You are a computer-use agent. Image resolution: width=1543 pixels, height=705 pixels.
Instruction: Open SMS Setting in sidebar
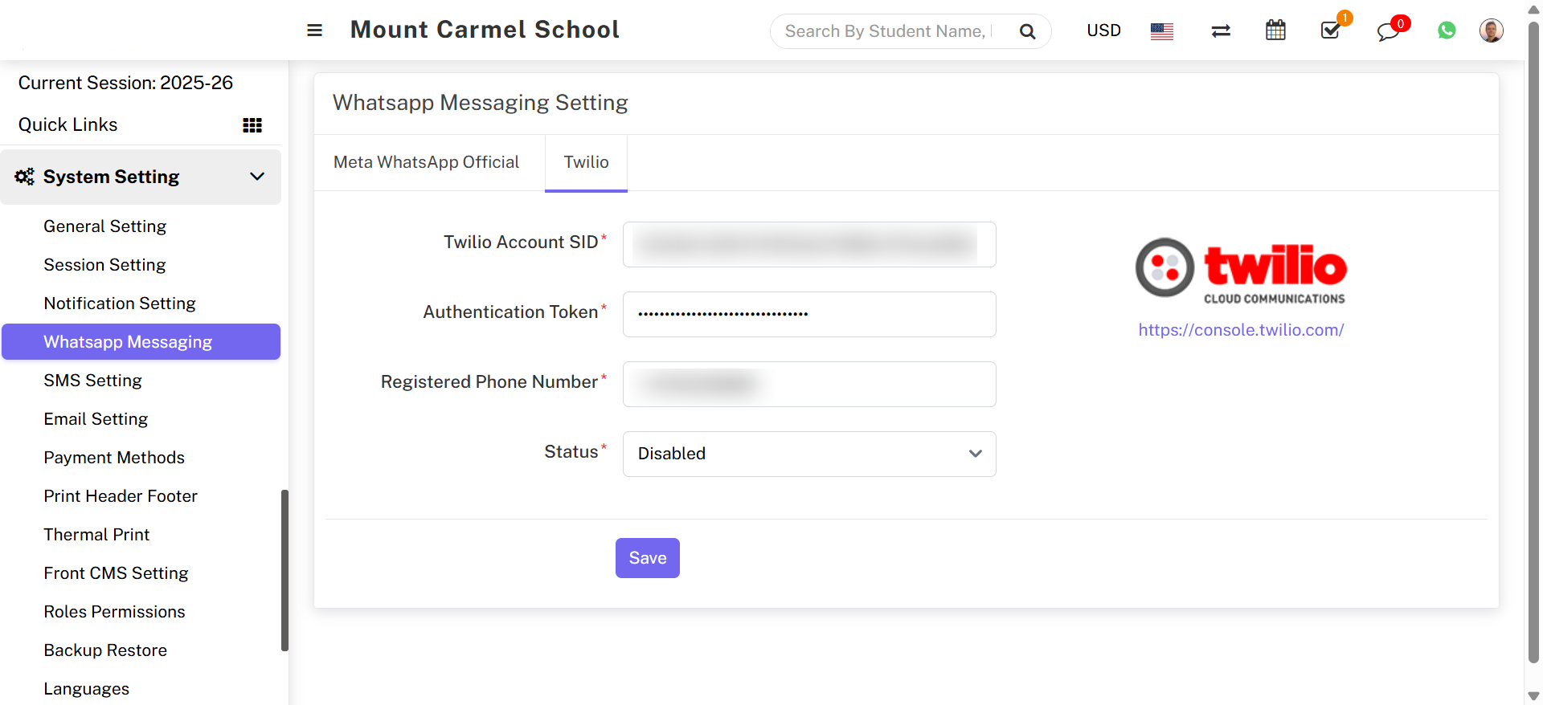coord(92,381)
